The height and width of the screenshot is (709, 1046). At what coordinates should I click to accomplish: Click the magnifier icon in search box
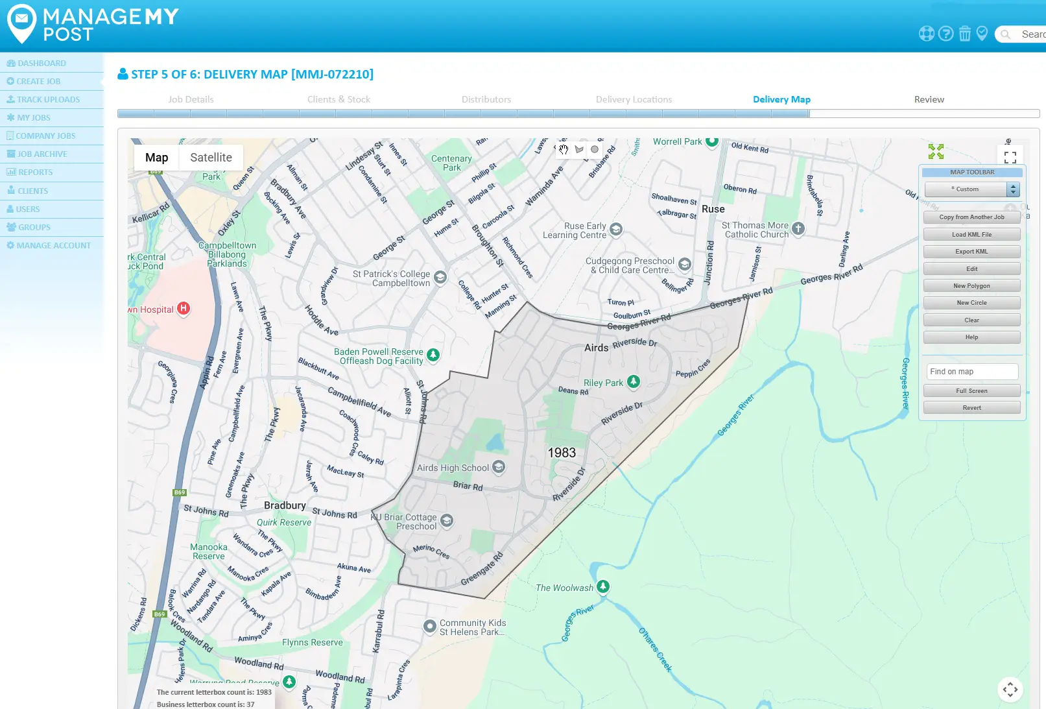(1006, 34)
